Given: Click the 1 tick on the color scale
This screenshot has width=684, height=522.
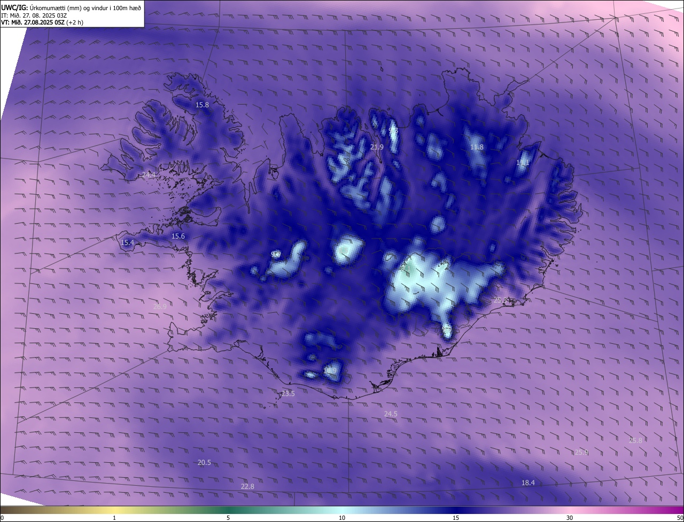Looking at the screenshot, I should pyautogui.click(x=114, y=518).
